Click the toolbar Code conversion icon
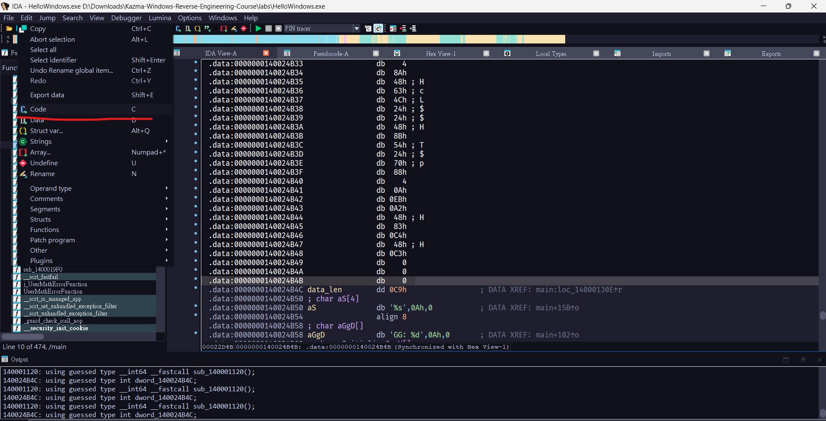The width and height of the screenshot is (826, 421). 178,28
